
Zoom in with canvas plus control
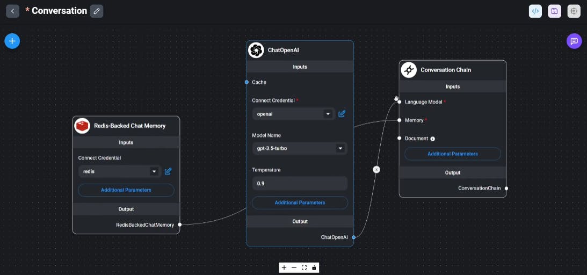pyautogui.click(x=284, y=267)
